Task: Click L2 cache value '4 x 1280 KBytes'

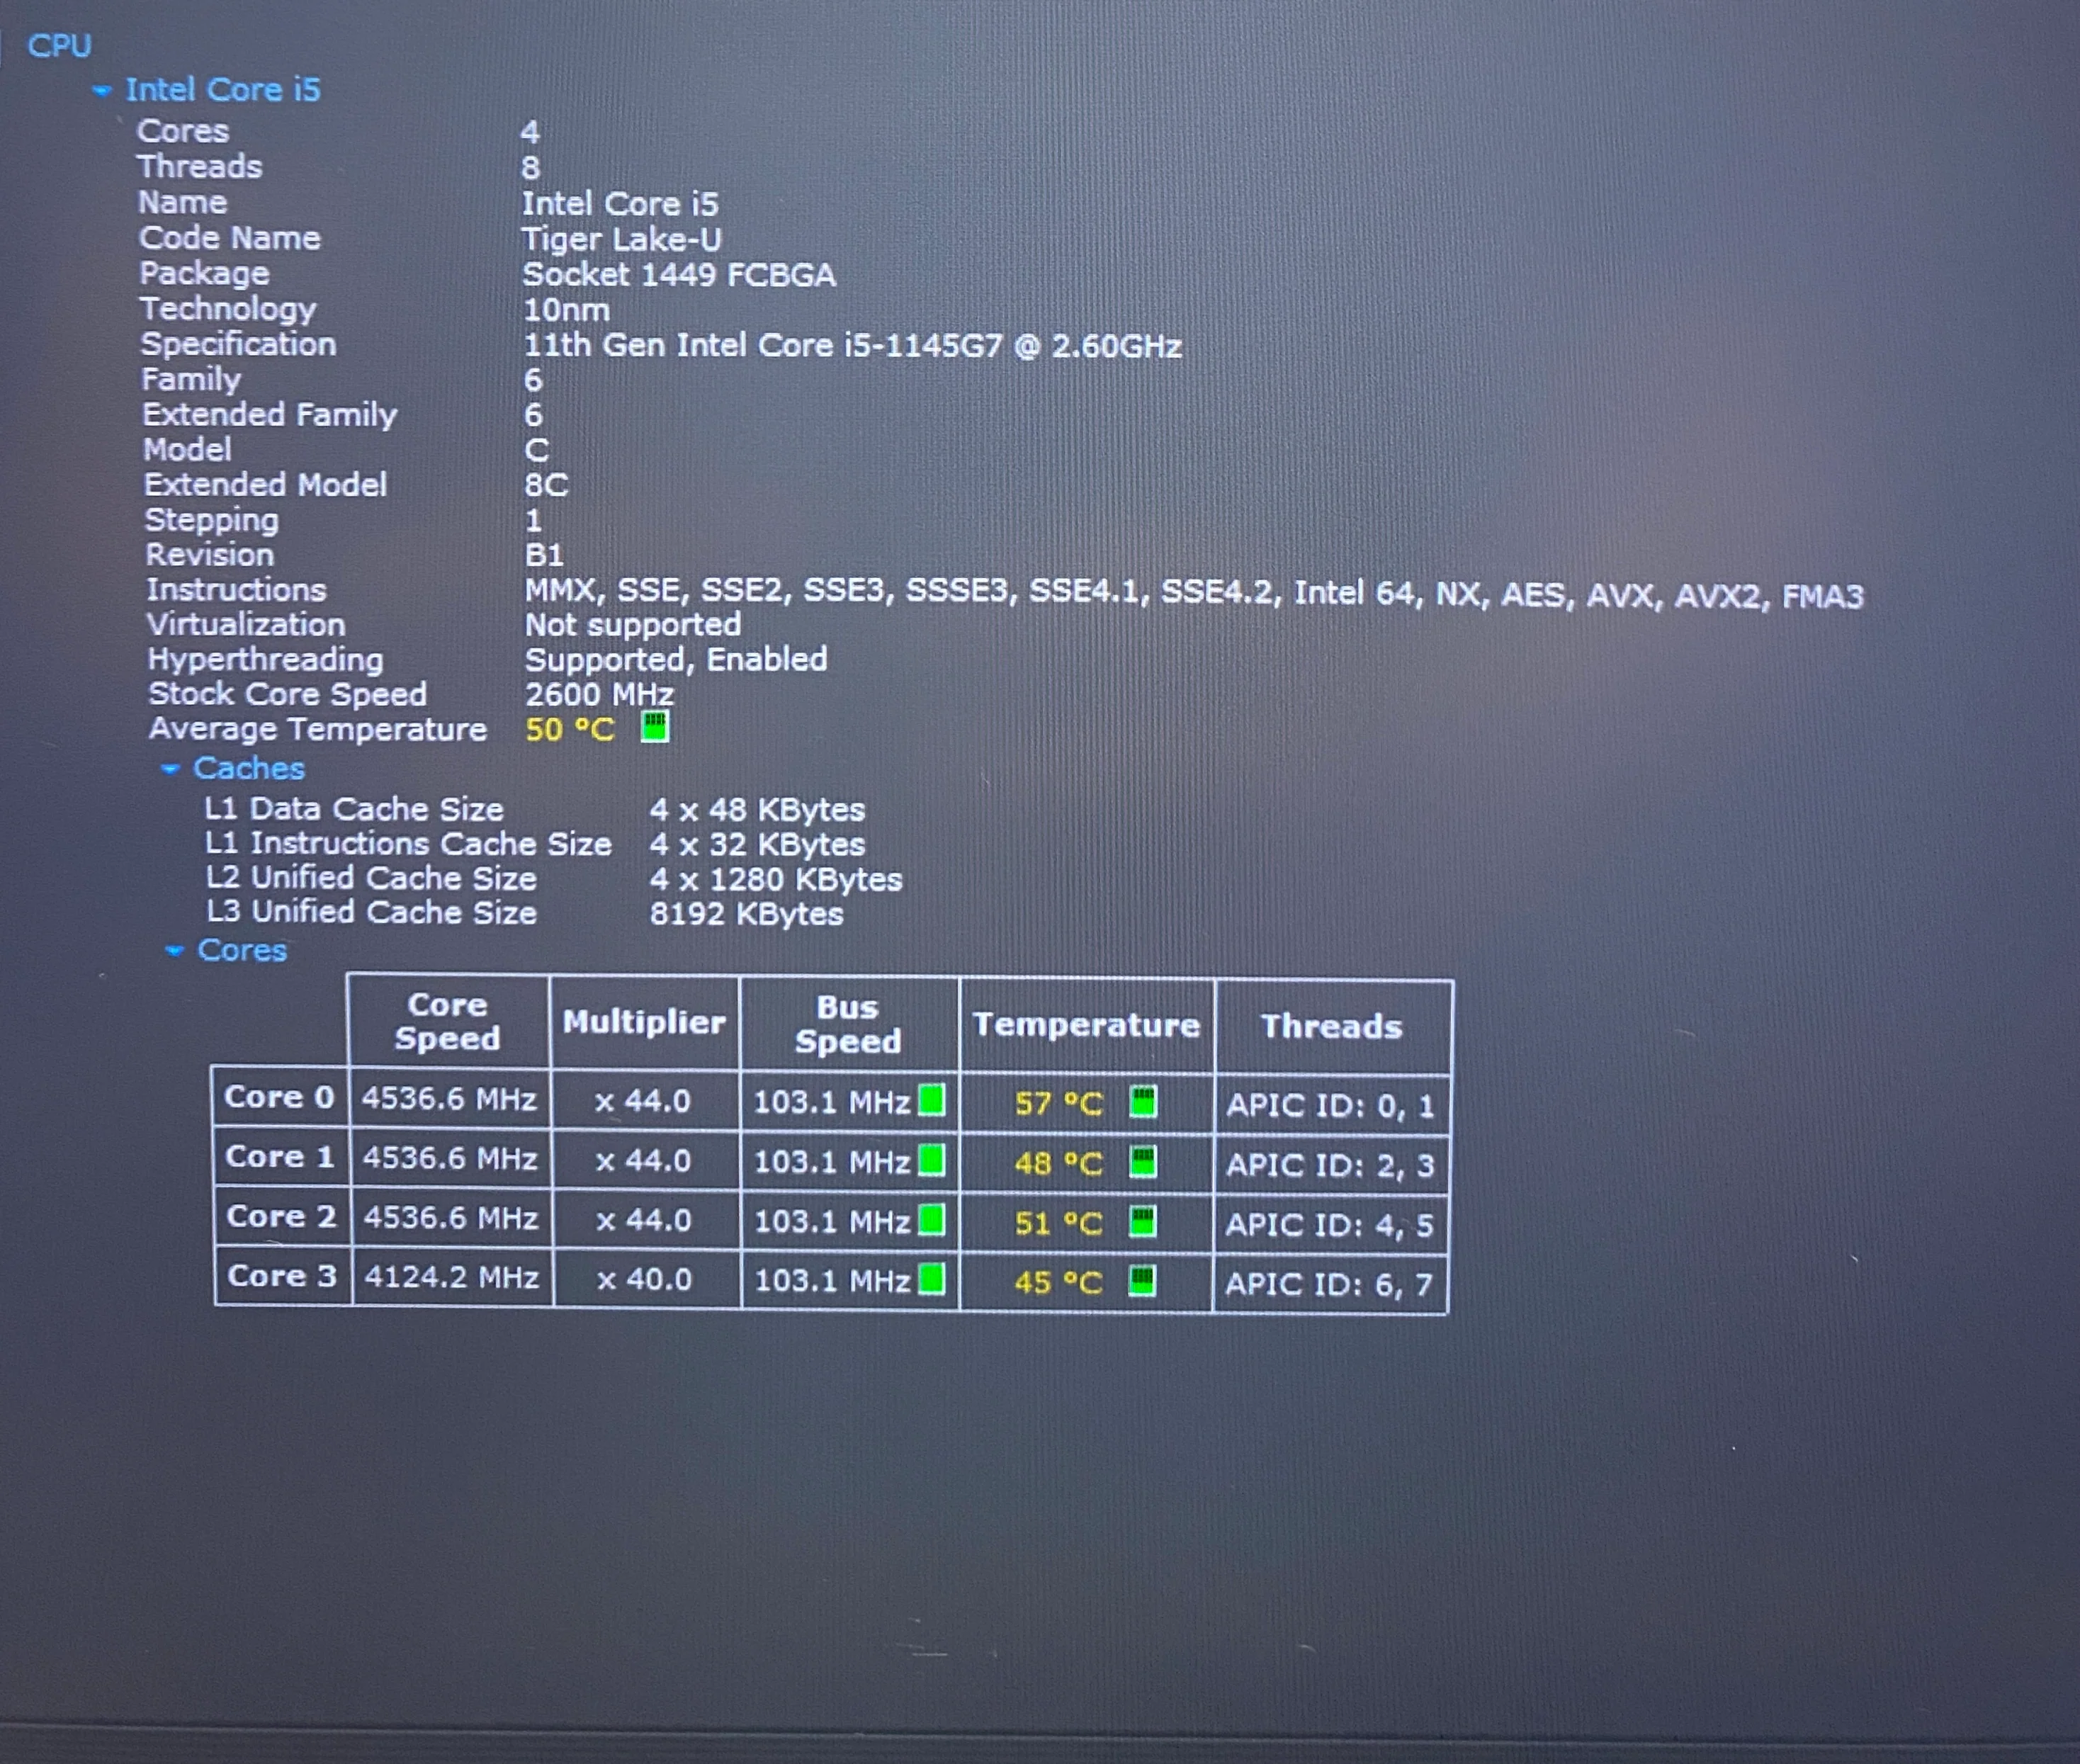Action: (776, 880)
